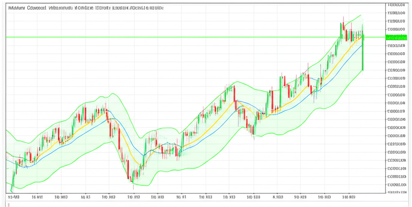Click the first green candle at chart's left edge

13,181
